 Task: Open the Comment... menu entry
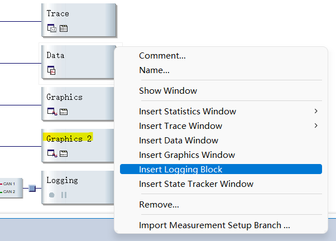click(162, 56)
